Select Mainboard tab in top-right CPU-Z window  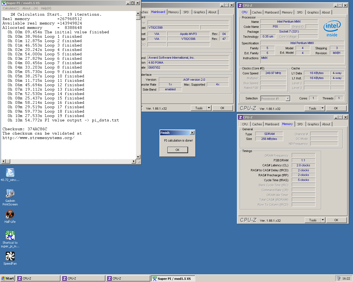272,12
